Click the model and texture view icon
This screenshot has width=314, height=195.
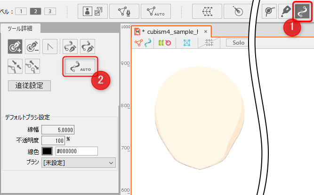click(92, 11)
